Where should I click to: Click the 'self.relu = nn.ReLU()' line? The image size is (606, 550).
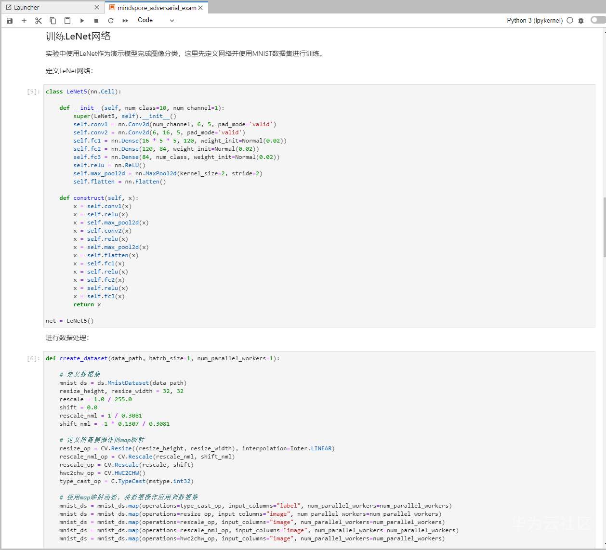pyautogui.click(x=109, y=165)
